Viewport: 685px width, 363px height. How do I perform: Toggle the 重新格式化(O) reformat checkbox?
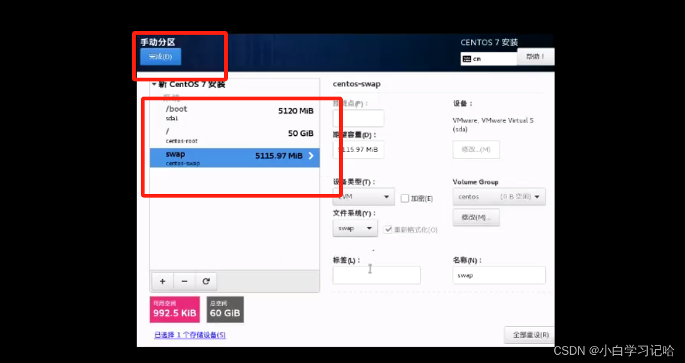388,230
